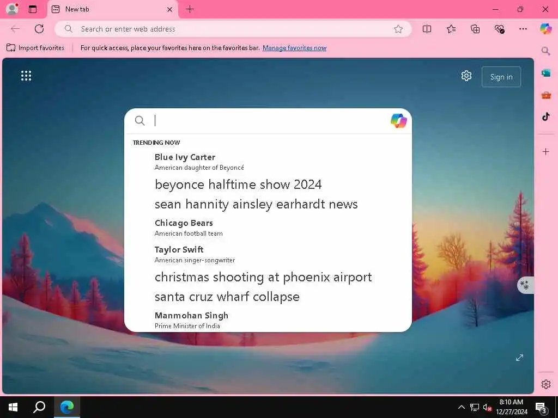
Task: Open the tab actions menu icon
Action: click(33, 9)
